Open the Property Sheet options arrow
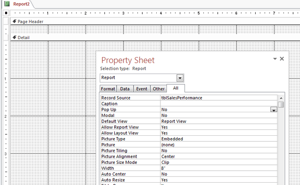 click(x=275, y=59)
